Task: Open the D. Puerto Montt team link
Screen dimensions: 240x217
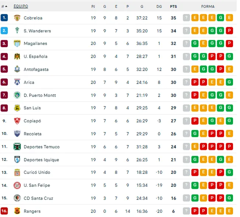Action: [x=40, y=95]
